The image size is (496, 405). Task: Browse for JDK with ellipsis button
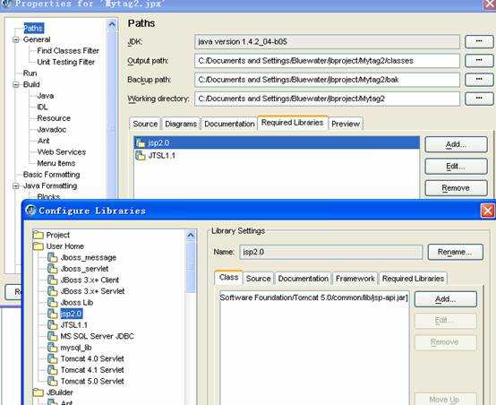[x=479, y=41]
